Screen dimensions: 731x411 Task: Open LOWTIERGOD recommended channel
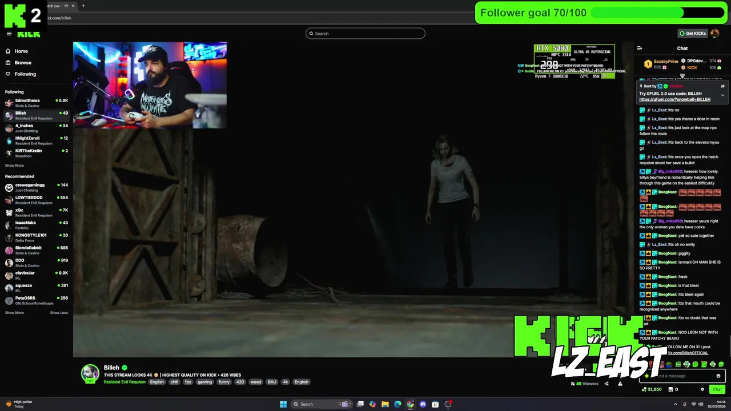(x=36, y=200)
